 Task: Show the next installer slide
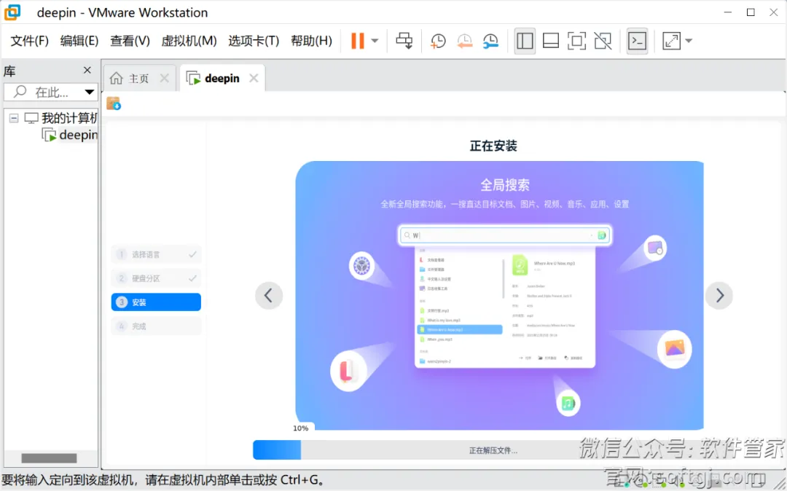pyautogui.click(x=719, y=296)
